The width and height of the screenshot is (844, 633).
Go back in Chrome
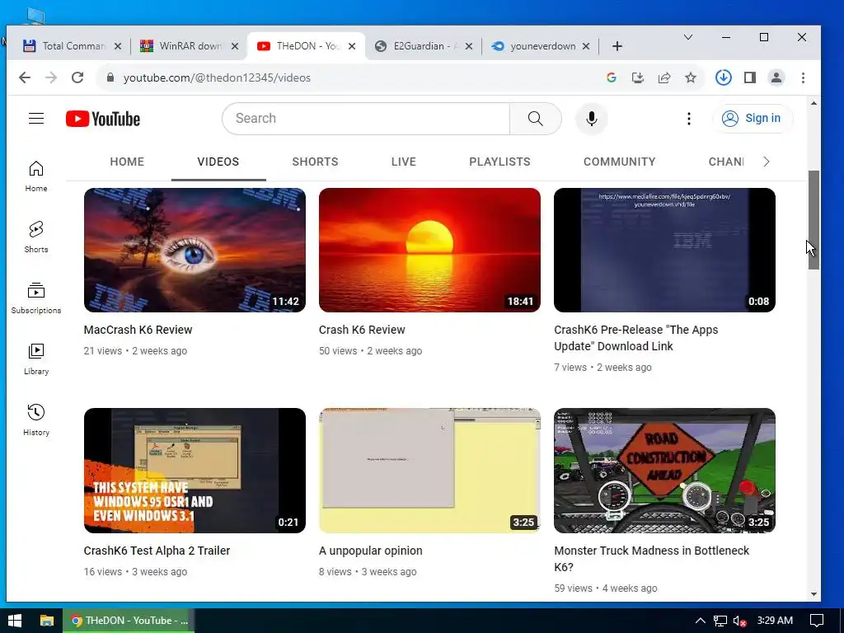click(25, 77)
